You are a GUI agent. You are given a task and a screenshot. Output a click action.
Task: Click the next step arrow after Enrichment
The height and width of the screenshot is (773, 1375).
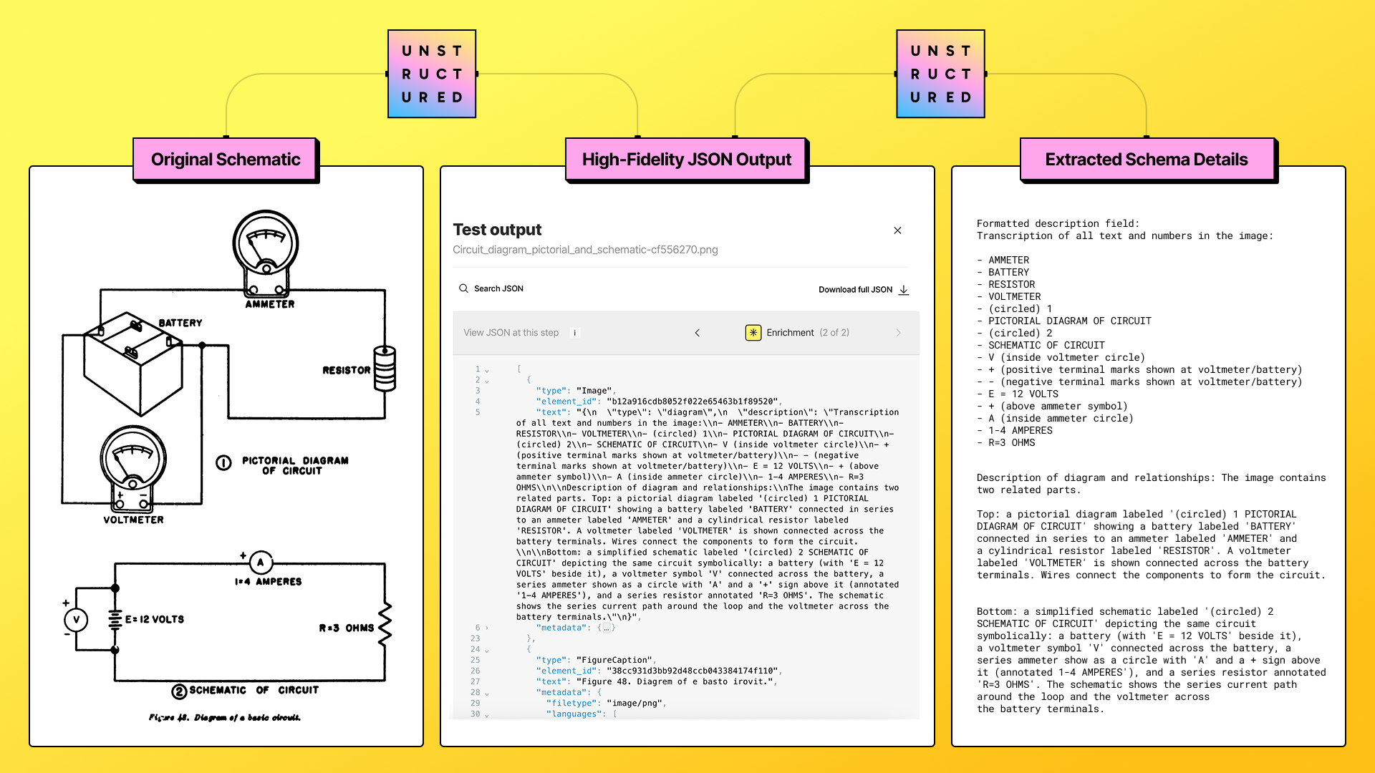[x=898, y=333]
